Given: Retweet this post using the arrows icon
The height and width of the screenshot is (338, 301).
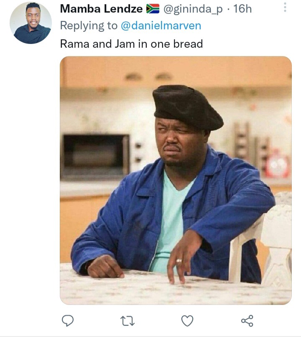Looking at the screenshot, I should tap(128, 321).
